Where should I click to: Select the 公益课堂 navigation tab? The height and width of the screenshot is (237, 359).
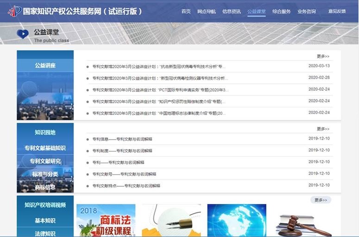coord(257,12)
